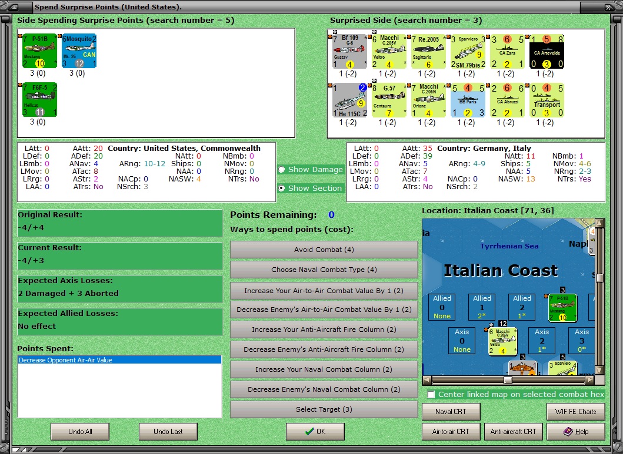Confirm with the OK button
This screenshot has width=623, height=454.
pyautogui.click(x=315, y=432)
